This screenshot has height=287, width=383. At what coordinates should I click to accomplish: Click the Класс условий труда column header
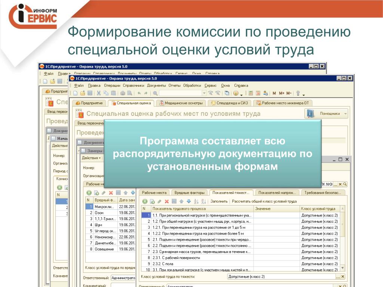pos(320,209)
